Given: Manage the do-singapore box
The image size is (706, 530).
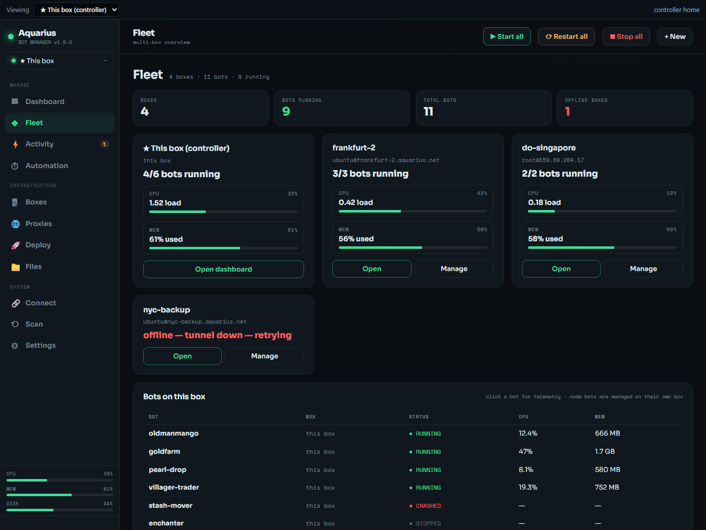Looking at the screenshot, I should click(x=643, y=269).
